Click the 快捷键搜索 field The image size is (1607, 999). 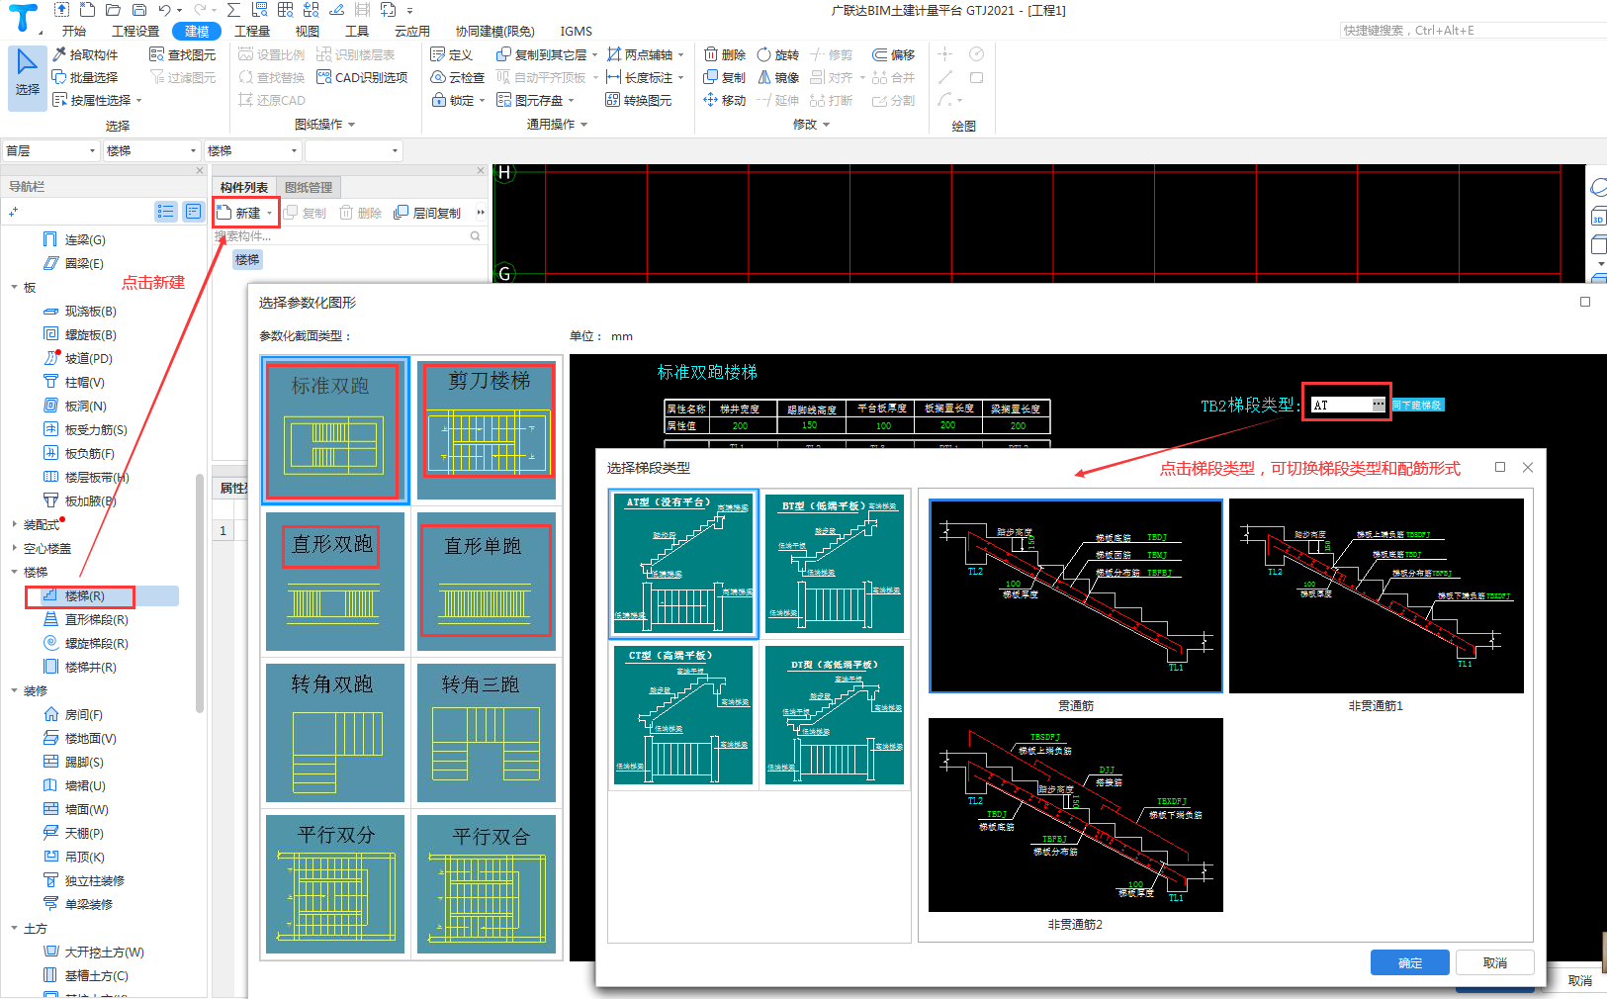[x=1473, y=31]
